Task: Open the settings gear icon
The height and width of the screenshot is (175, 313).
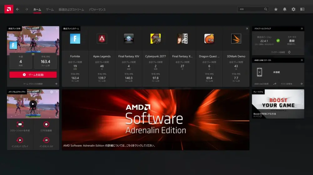Action: point(294,9)
